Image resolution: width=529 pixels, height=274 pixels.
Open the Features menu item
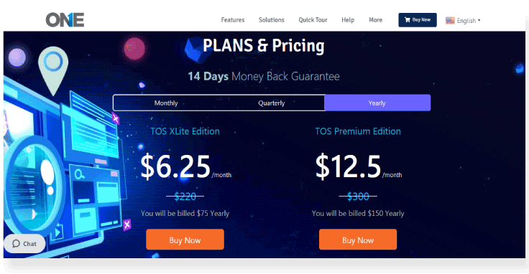(233, 20)
